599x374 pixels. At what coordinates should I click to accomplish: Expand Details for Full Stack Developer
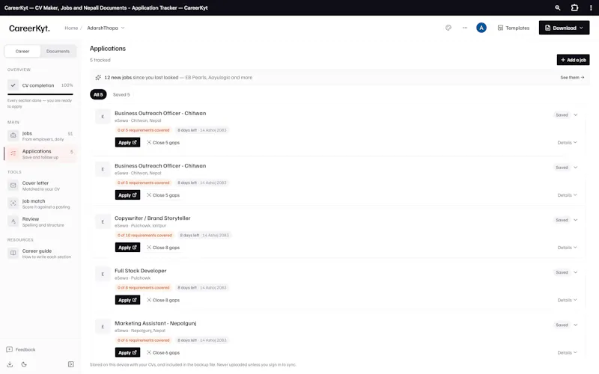[x=567, y=300]
